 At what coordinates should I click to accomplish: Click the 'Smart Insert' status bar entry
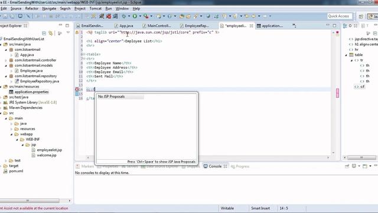coord(260,208)
